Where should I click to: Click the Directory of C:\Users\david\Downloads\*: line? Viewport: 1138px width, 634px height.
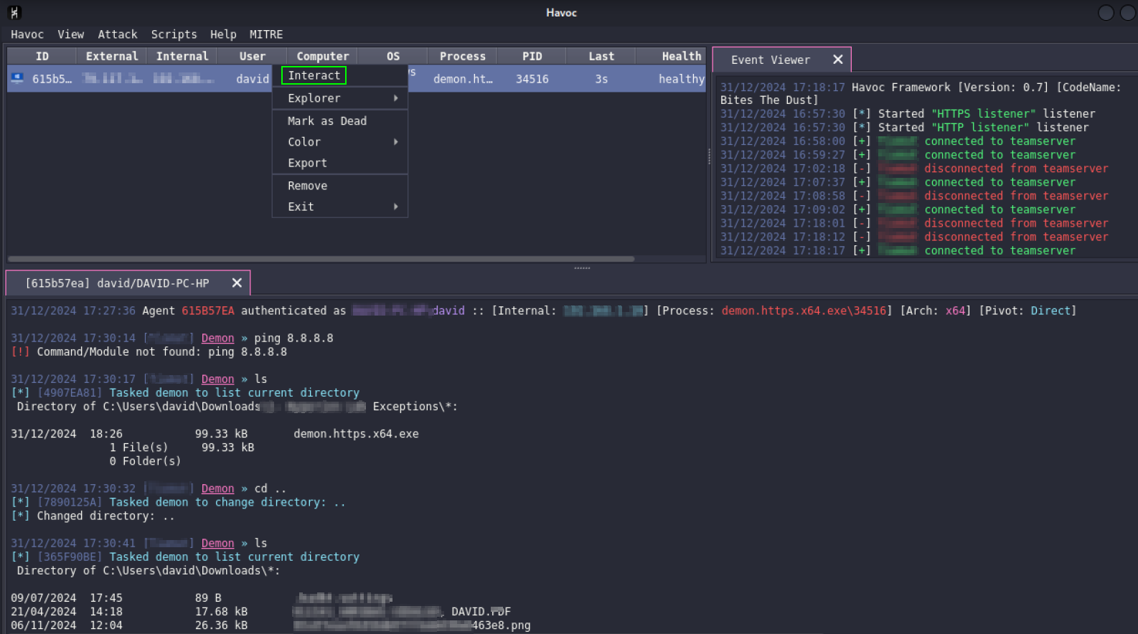tap(149, 571)
